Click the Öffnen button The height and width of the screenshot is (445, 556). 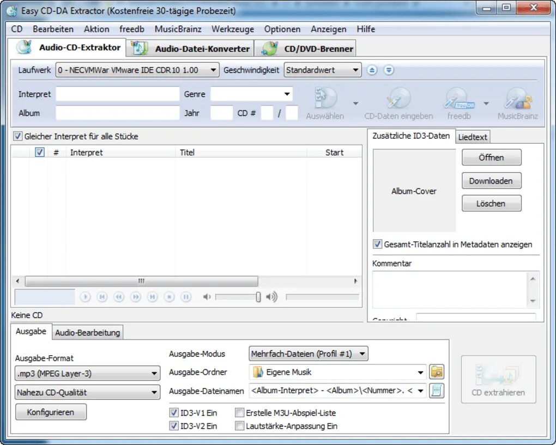pos(492,157)
